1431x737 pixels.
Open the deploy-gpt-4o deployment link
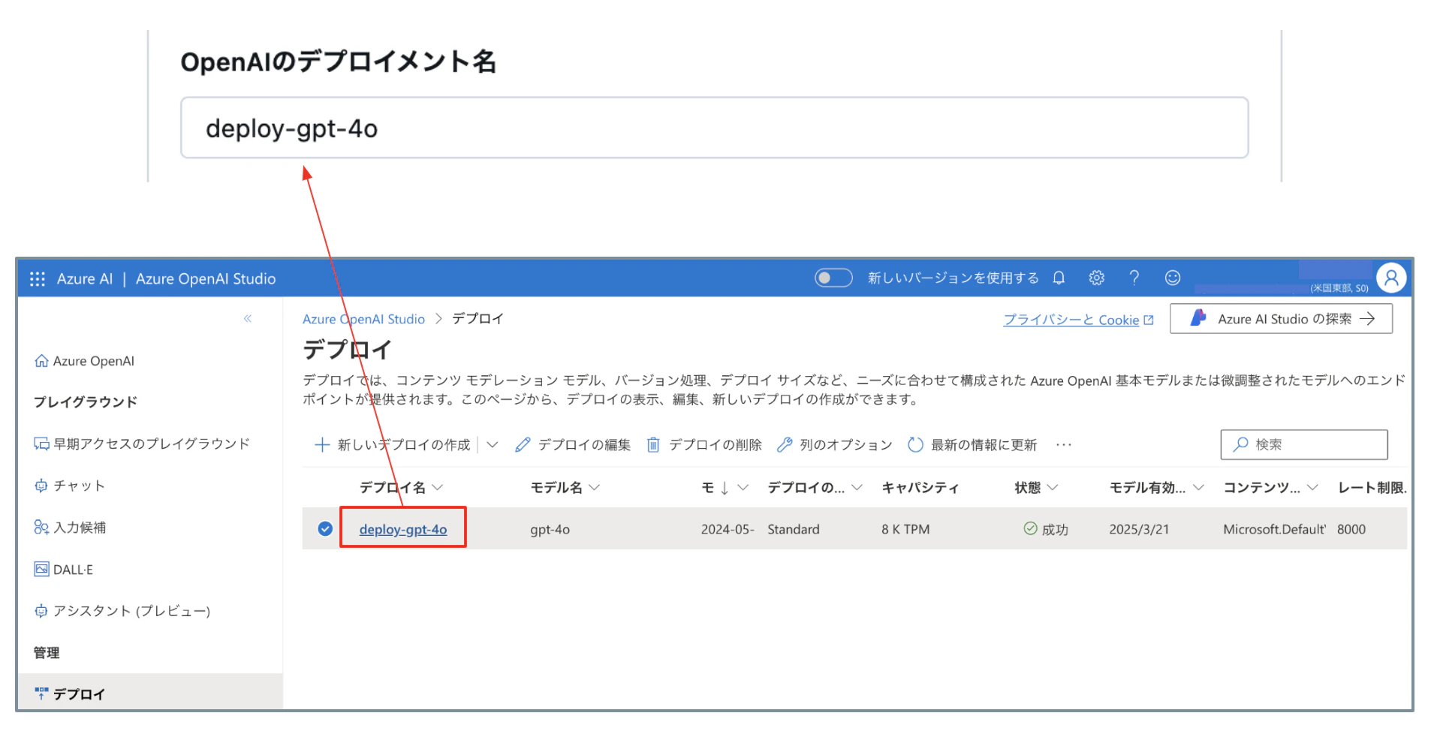[403, 529]
